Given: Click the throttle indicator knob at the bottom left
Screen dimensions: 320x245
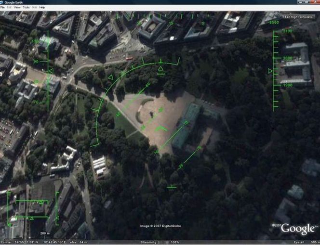Looking at the screenshot, I should 9,225.
